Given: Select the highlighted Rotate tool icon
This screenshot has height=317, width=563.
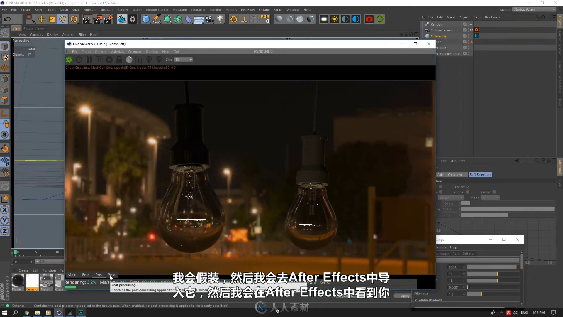Looking at the screenshot, I should [63, 19].
